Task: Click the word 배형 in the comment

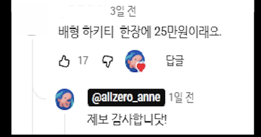Action: tap(69, 31)
